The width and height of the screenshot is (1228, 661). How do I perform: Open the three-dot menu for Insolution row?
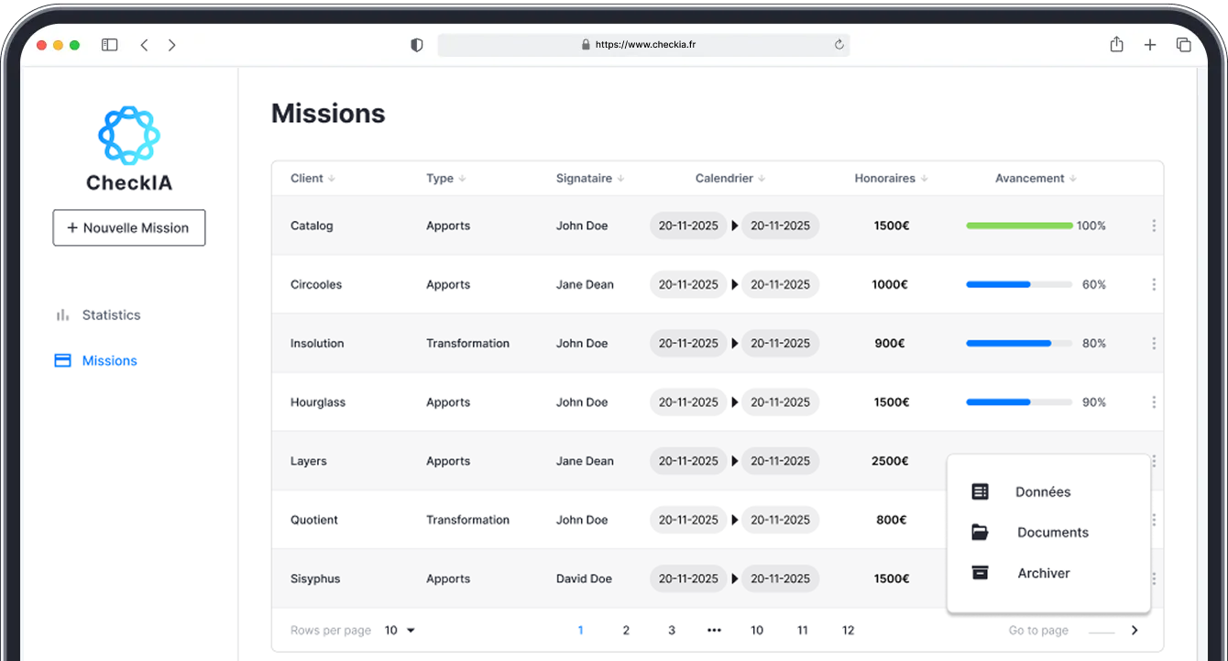(x=1153, y=344)
